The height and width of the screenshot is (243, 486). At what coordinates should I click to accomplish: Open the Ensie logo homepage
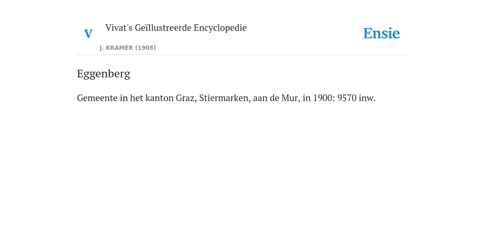[382, 33]
